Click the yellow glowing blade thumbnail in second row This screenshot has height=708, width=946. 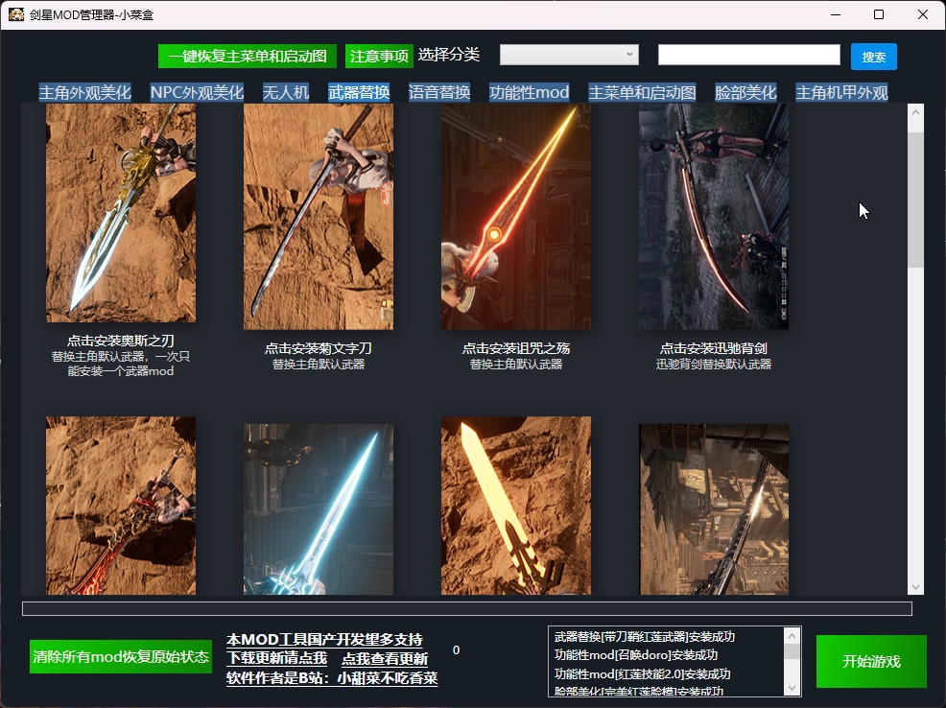pyautogui.click(x=516, y=506)
